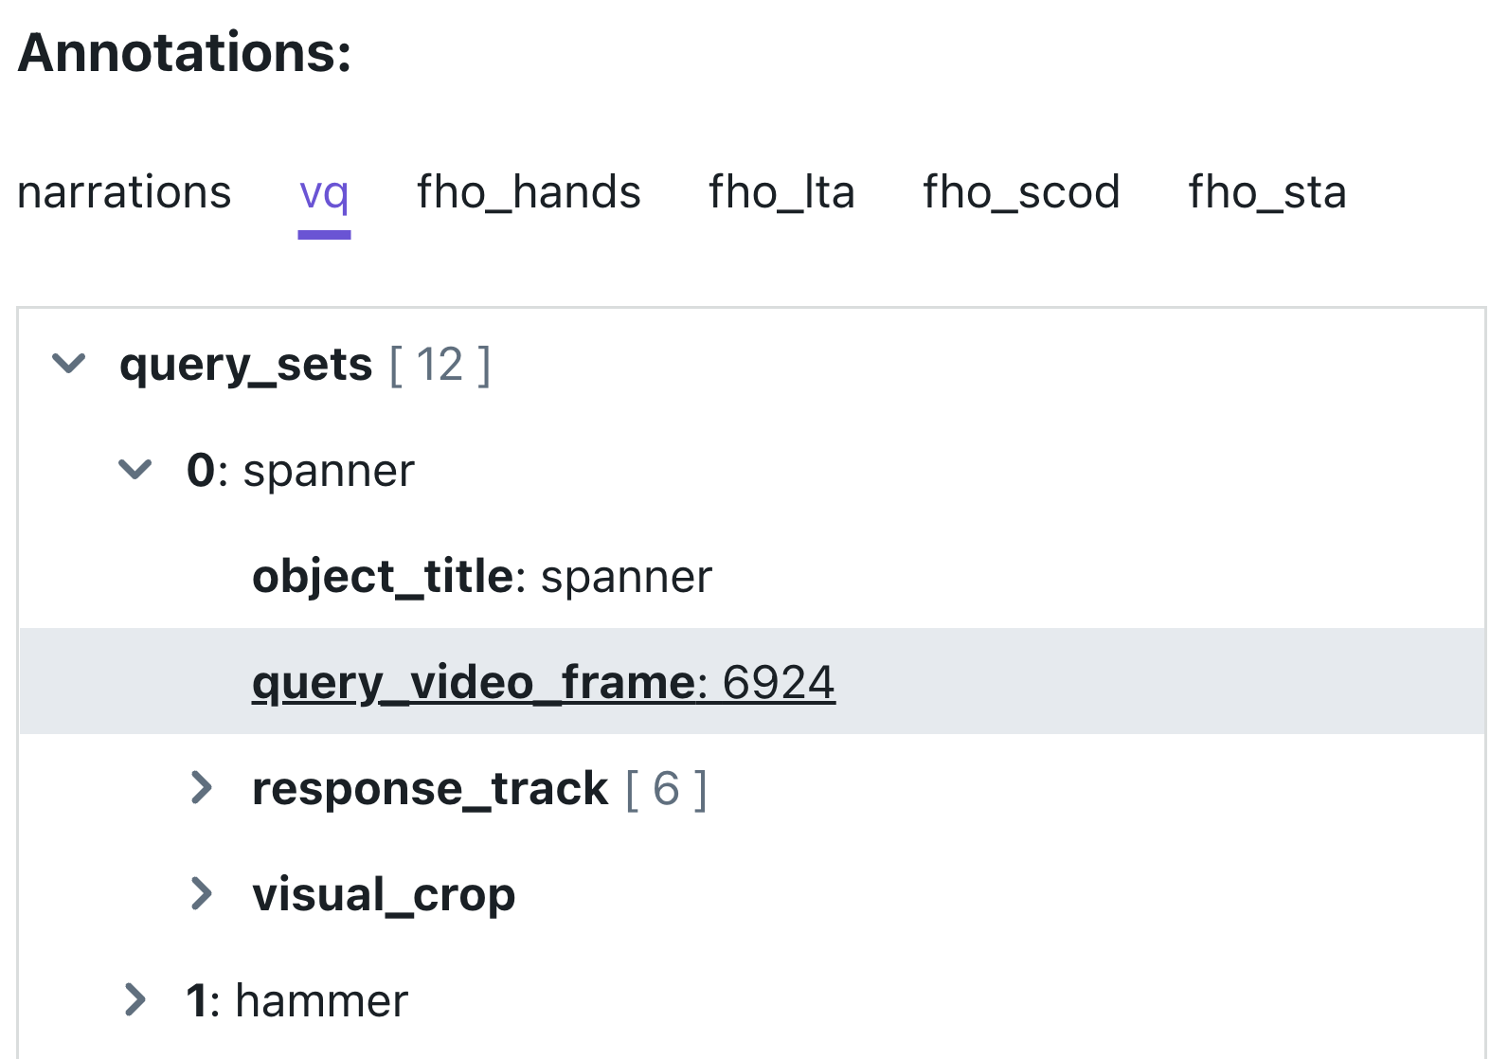Select the fho_sta tab
The image size is (1508, 1059).
click(1266, 192)
